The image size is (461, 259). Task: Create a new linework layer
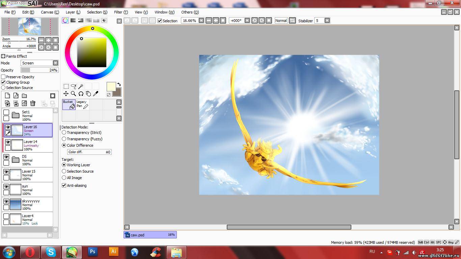coord(16,96)
